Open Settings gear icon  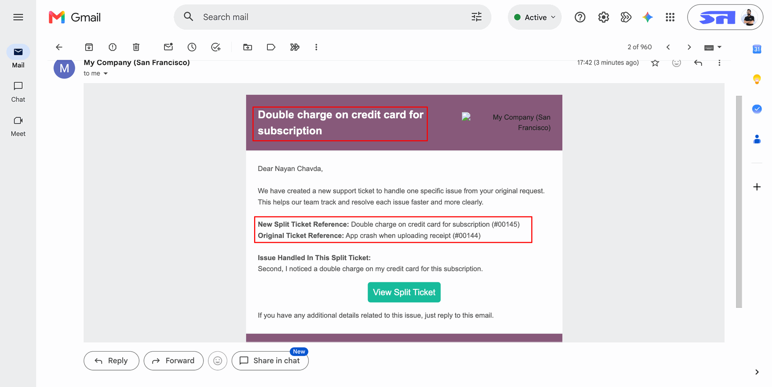tap(604, 17)
